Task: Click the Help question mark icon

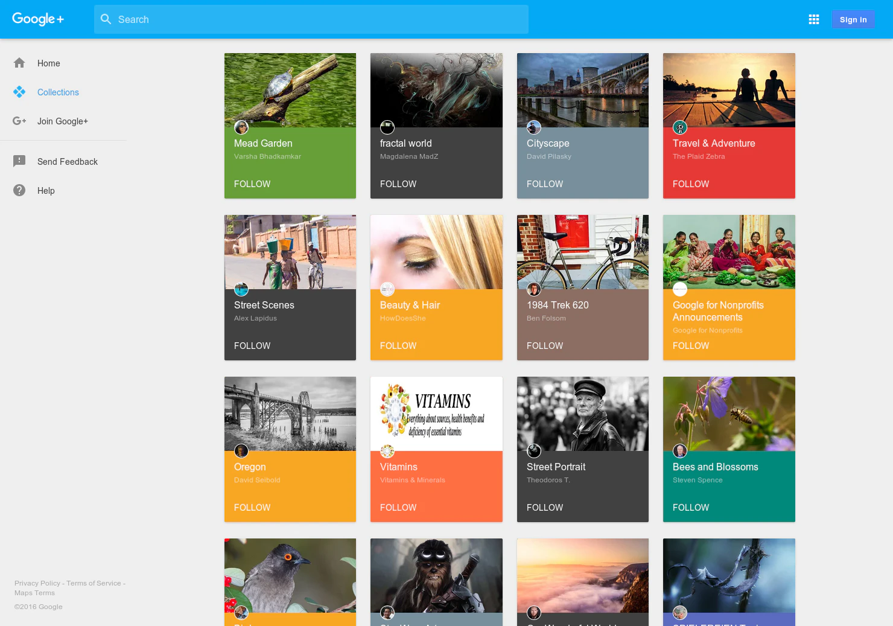Action: pos(19,190)
